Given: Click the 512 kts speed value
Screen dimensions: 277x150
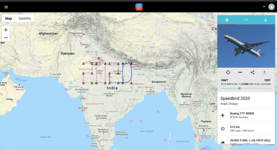Looking at the screenshot, I should [x=235, y=127].
